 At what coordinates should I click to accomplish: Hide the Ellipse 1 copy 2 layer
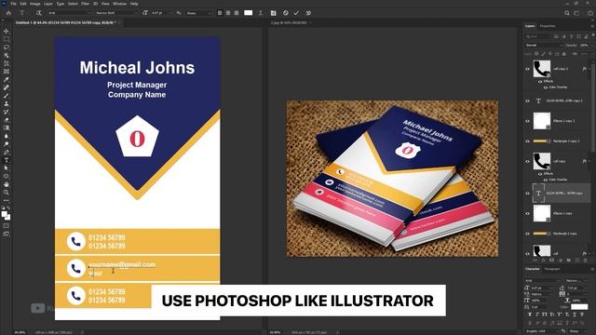pyautogui.click(x=528, y=121)
